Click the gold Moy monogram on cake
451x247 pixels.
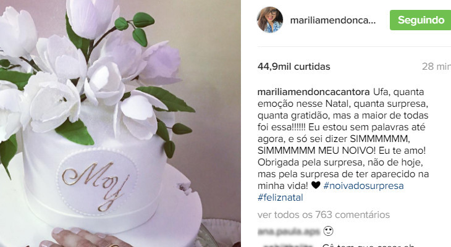click(x=96, y=185)
